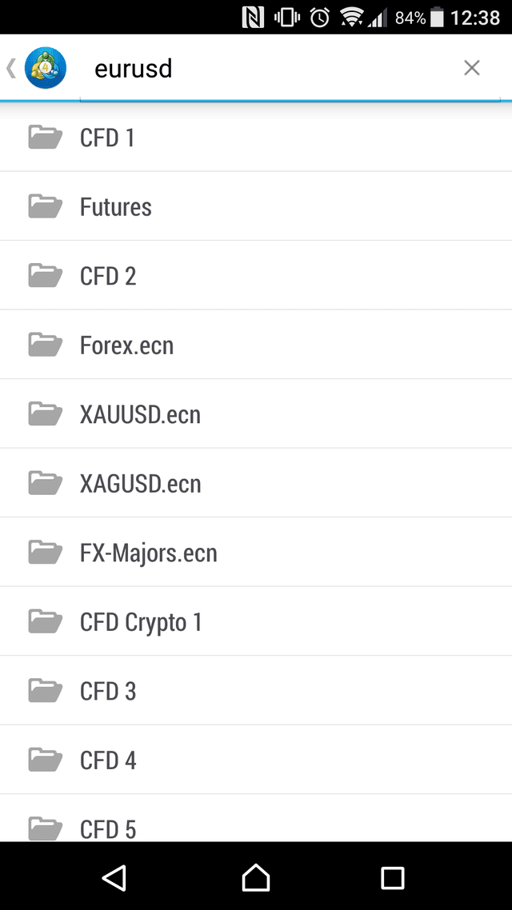The height and width of the screenshot is (910, 512).
Task: Tap the folder icon beside CFD Crypto 1
Action: coord(46,621)
